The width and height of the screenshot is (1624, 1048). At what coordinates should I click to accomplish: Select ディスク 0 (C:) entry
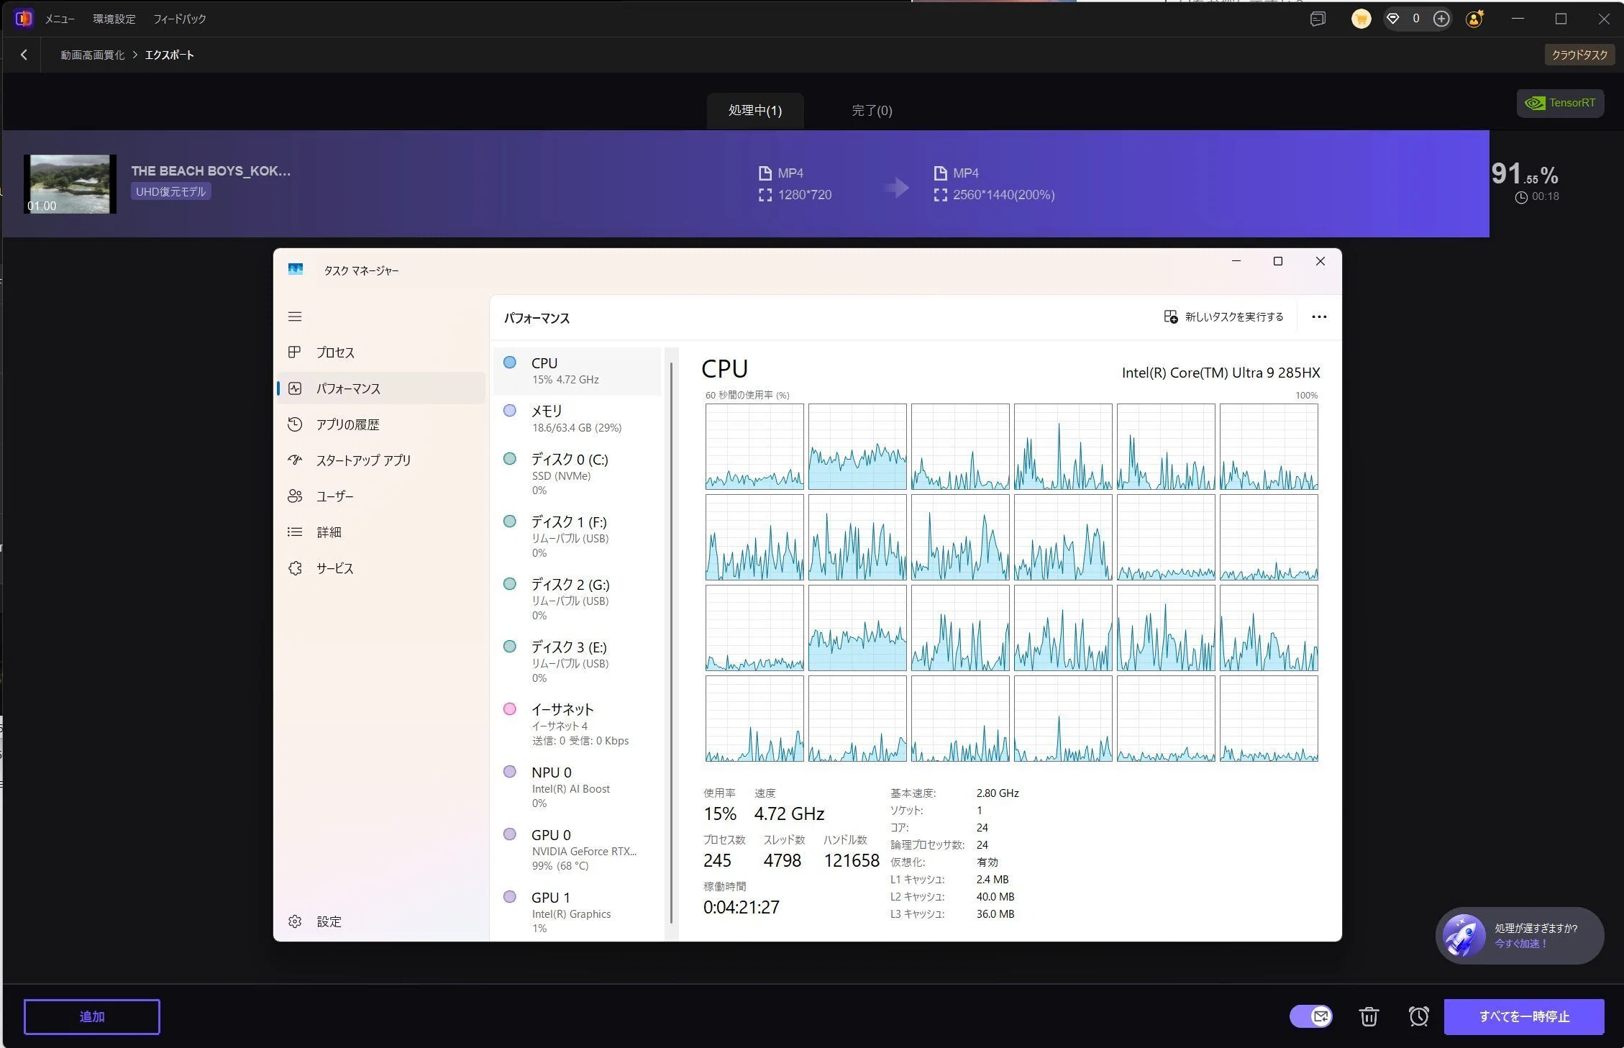[578, 474]
